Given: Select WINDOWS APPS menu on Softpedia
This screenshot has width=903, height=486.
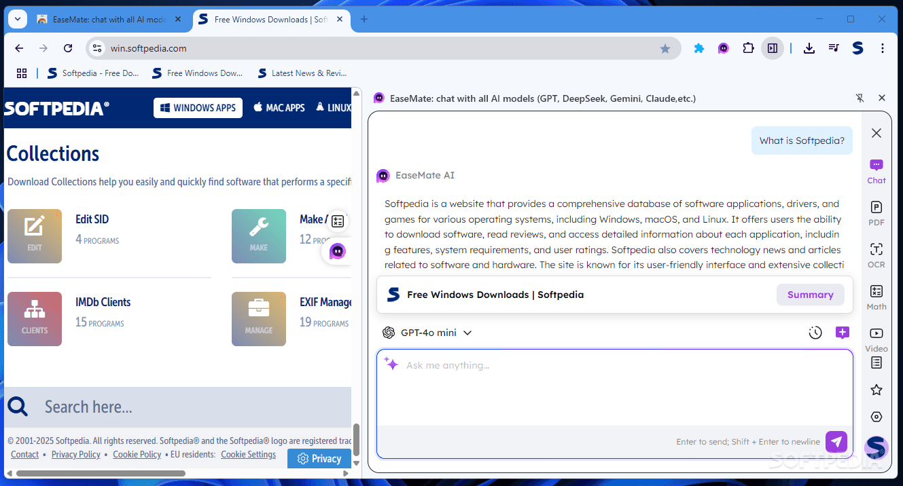Looking at the screenshot, I should point(198,108).
